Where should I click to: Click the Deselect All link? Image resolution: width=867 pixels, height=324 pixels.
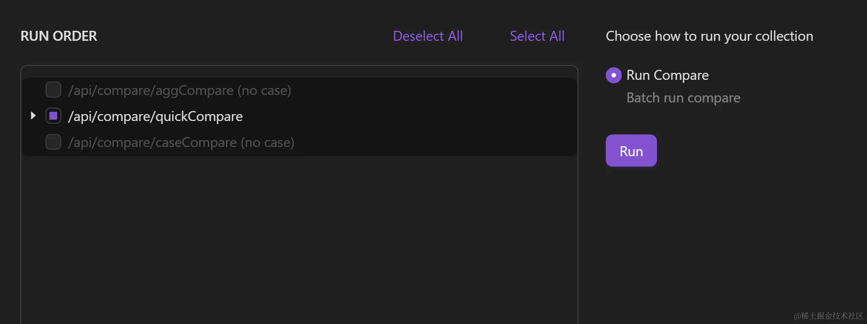click(427, 36)
